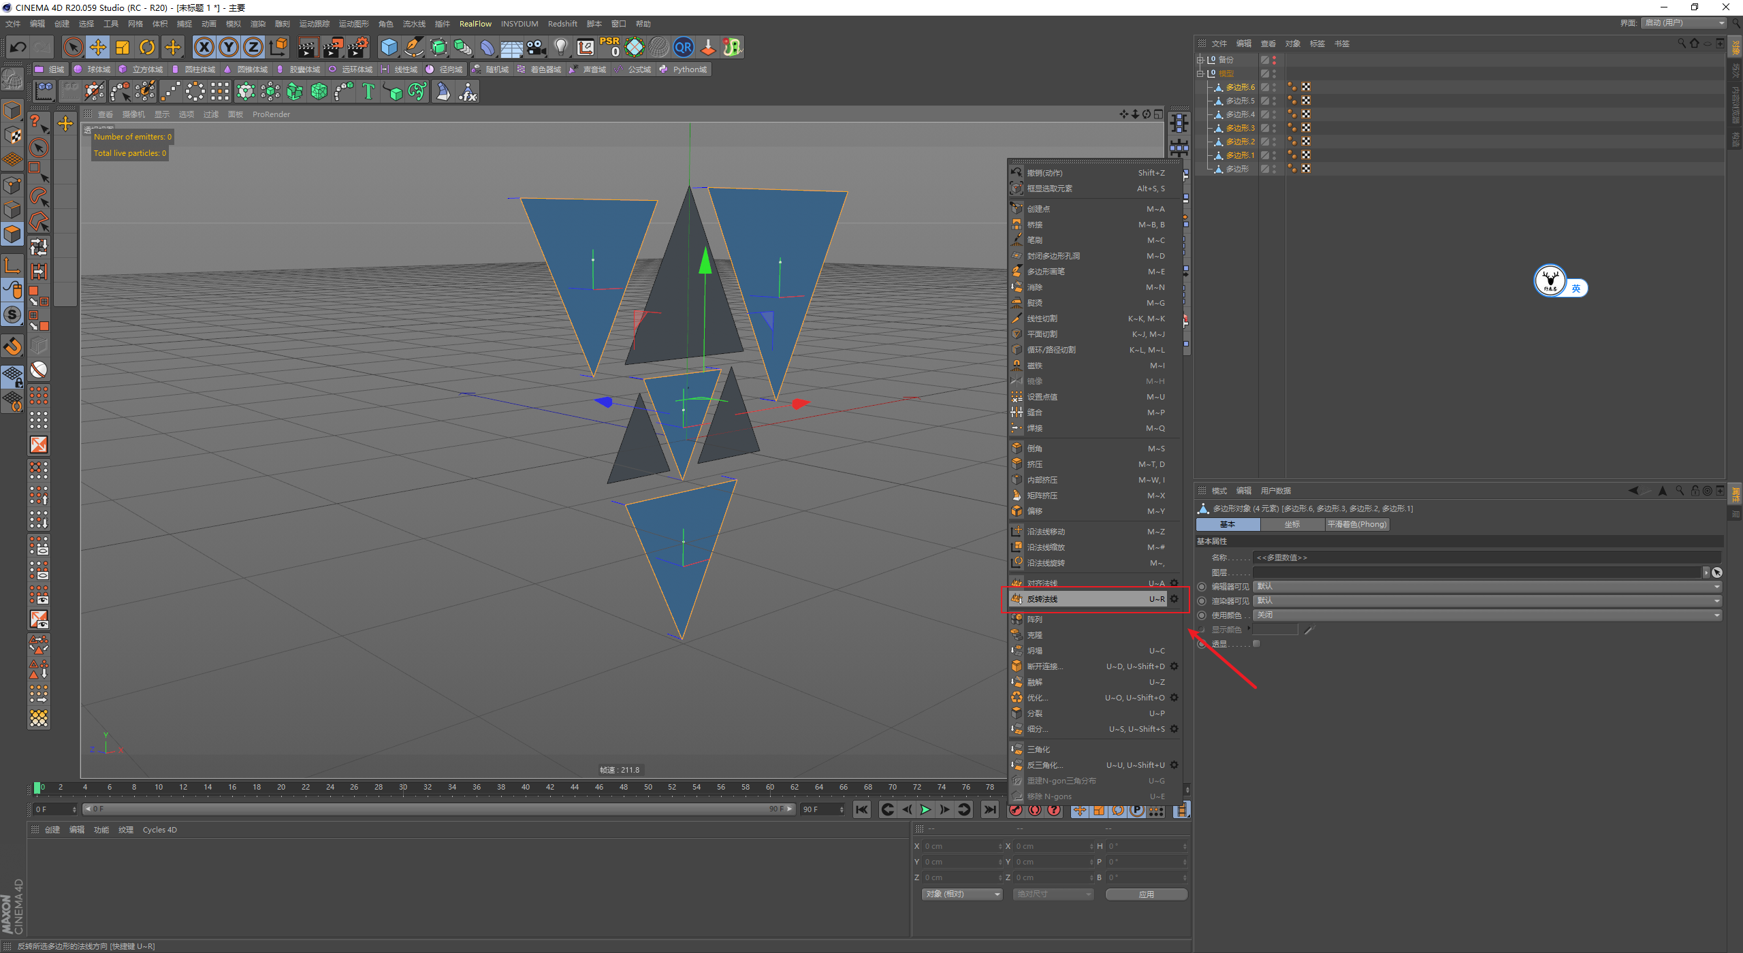This screenshot has width=1743, height=953.
Task: Toggle the X-axis lock button
Action: coord(204,47)
